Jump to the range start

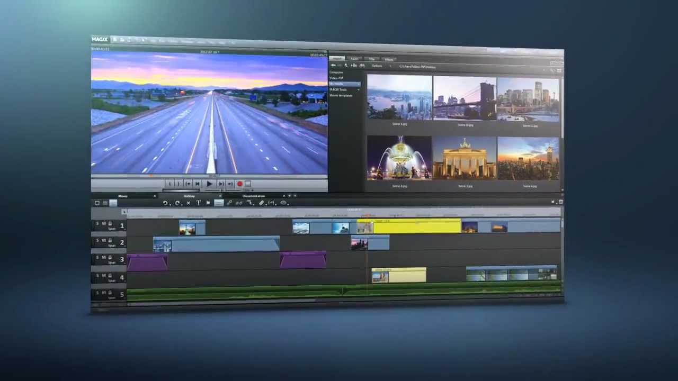pos(188,184)
